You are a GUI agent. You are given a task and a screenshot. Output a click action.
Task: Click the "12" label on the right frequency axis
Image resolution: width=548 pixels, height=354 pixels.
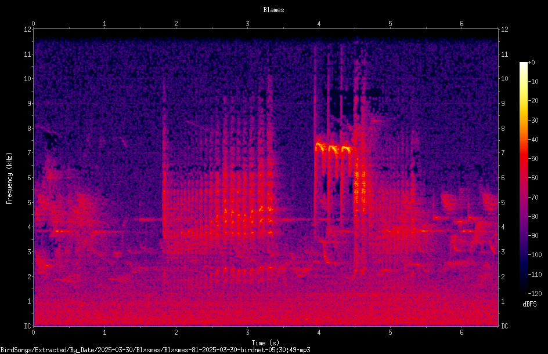pos(504,30)
